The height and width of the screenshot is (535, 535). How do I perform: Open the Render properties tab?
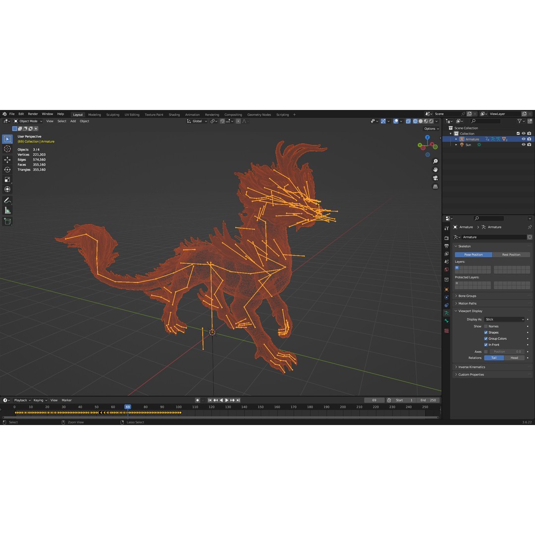pos(446,238)
